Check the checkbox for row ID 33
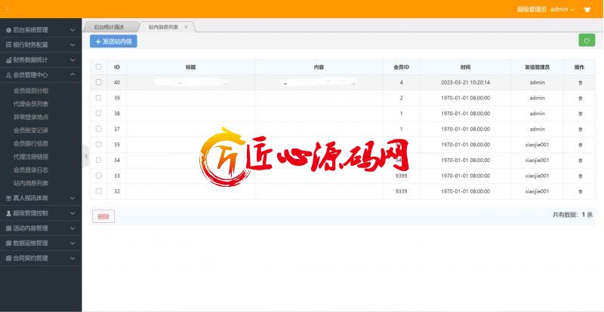Image resolution: width=604 pixels, height=312 pixels. [x=99, y=176]
